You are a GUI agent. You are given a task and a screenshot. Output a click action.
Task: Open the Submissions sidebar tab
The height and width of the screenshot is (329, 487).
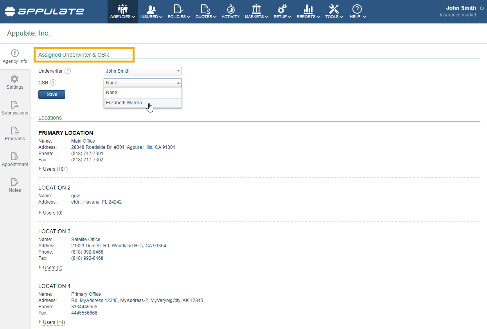pos(15,108)
